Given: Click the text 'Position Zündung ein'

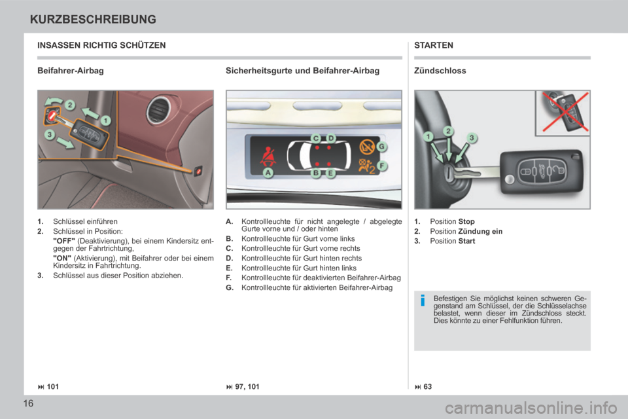Looking at the screenshot, I should tap(466, 231).
